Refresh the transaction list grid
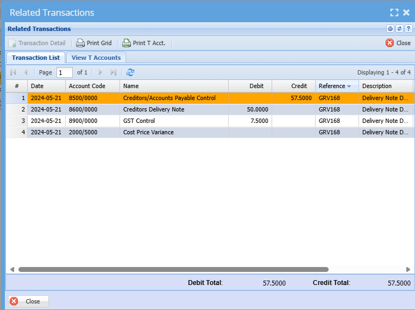 click(x=130, y=72)
